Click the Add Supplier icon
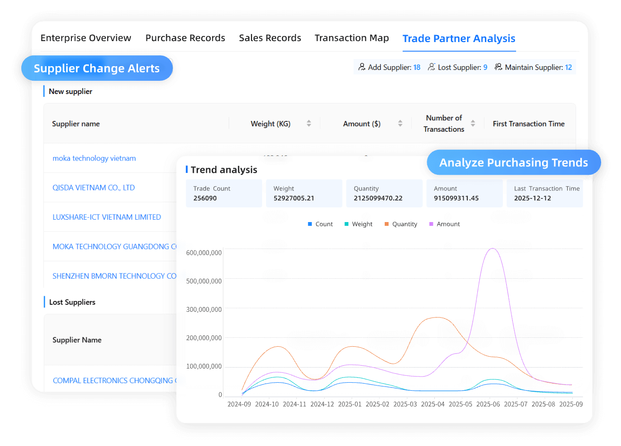Image resolution: width=621 pixels, height=446 pixels. 361,67
